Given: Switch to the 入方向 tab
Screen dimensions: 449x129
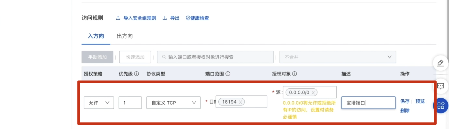Looking at the screenshot, I should (96, 36).
